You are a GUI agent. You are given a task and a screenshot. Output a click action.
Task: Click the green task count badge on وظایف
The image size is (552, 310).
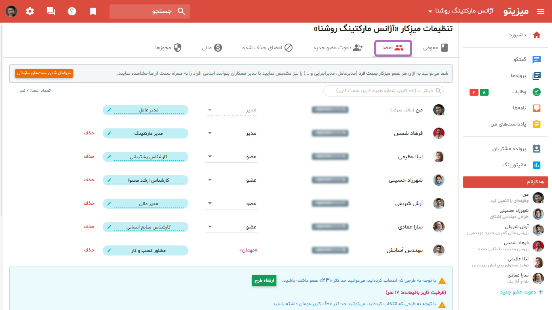484,92
